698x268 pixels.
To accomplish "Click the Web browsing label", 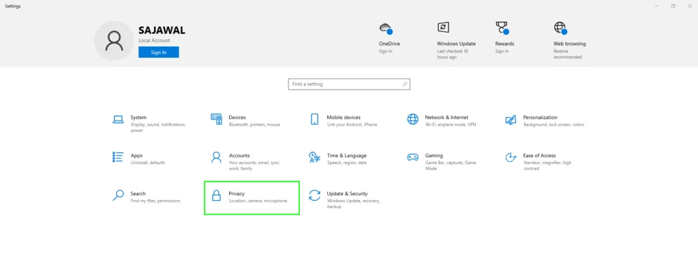I will pos(569,44).
